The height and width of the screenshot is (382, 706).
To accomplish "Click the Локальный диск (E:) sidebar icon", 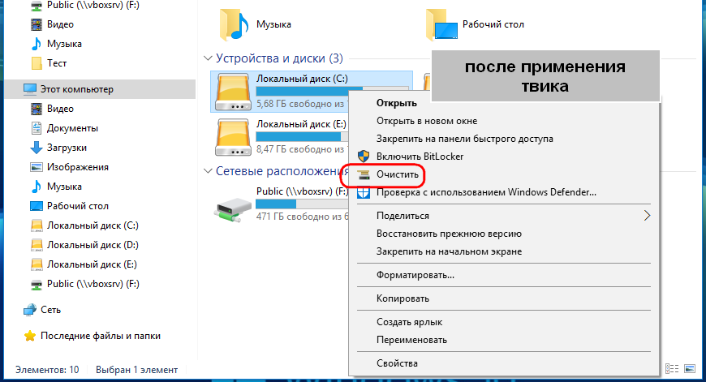I will (36, 264).
